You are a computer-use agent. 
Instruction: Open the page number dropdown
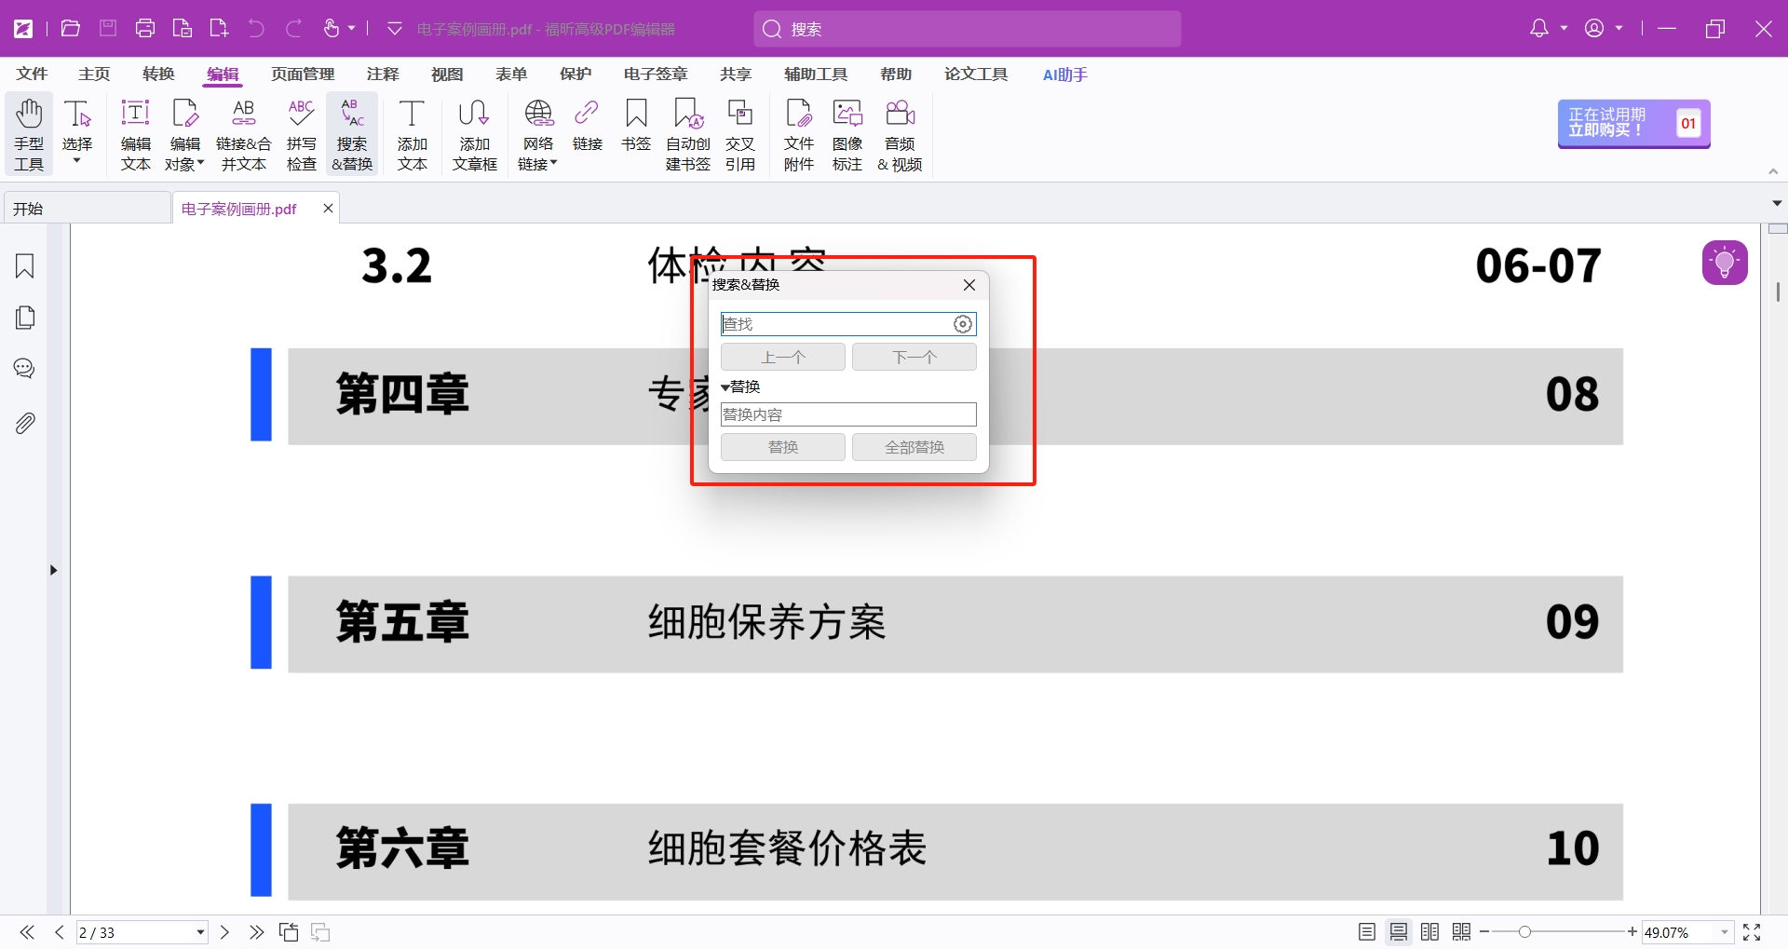tap(200, 932)
